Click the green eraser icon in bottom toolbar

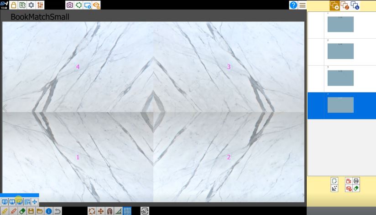(x=22, y=211)
